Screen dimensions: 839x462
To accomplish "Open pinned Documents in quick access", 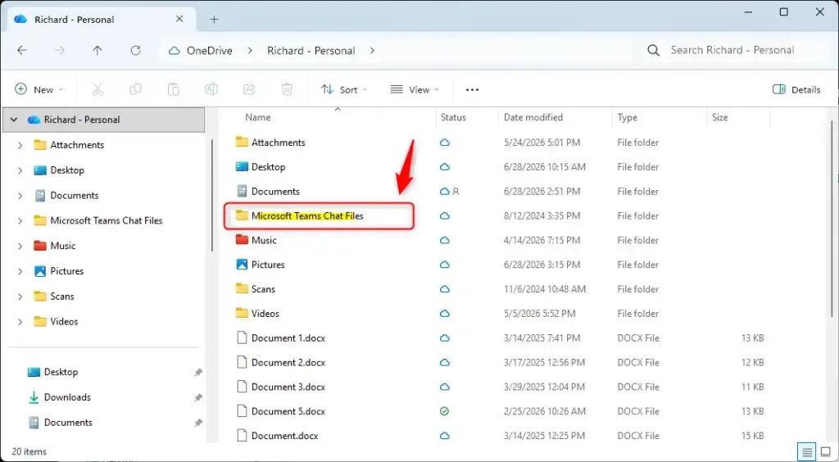I will (x=68, y=423).
